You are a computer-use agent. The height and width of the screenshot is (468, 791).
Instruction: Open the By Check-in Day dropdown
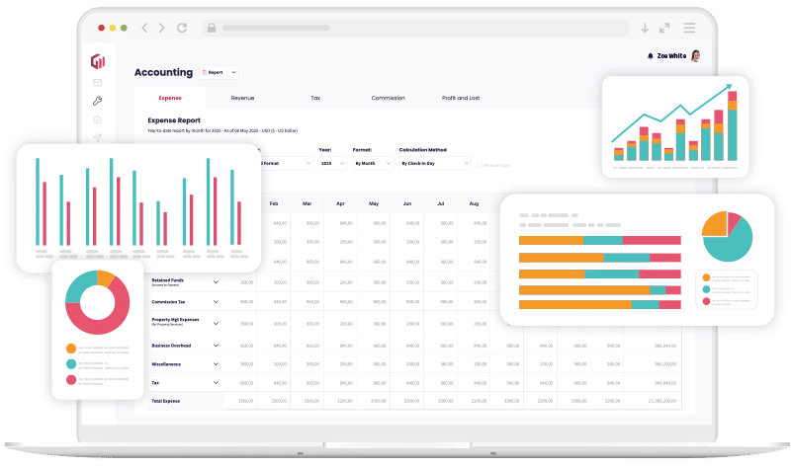pos(435,163)
